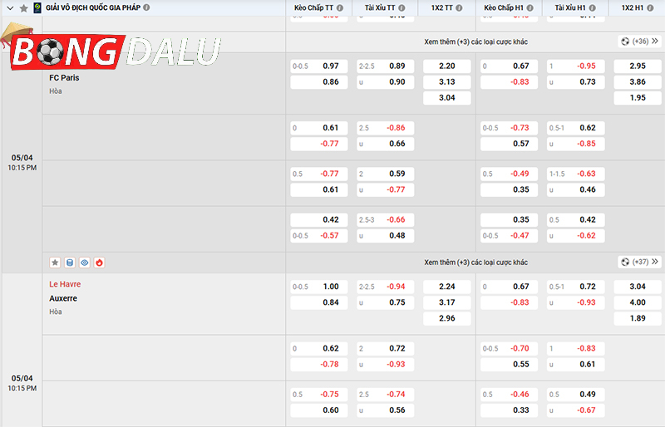The height and width of the screenshot is (427, 665).
Task: Open the (+37) more markets button
Action: tap(639, 263)
